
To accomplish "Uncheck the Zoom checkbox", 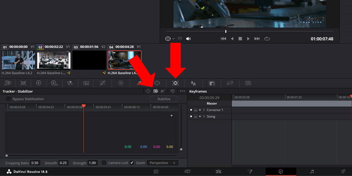I will (x=132, y=162).
